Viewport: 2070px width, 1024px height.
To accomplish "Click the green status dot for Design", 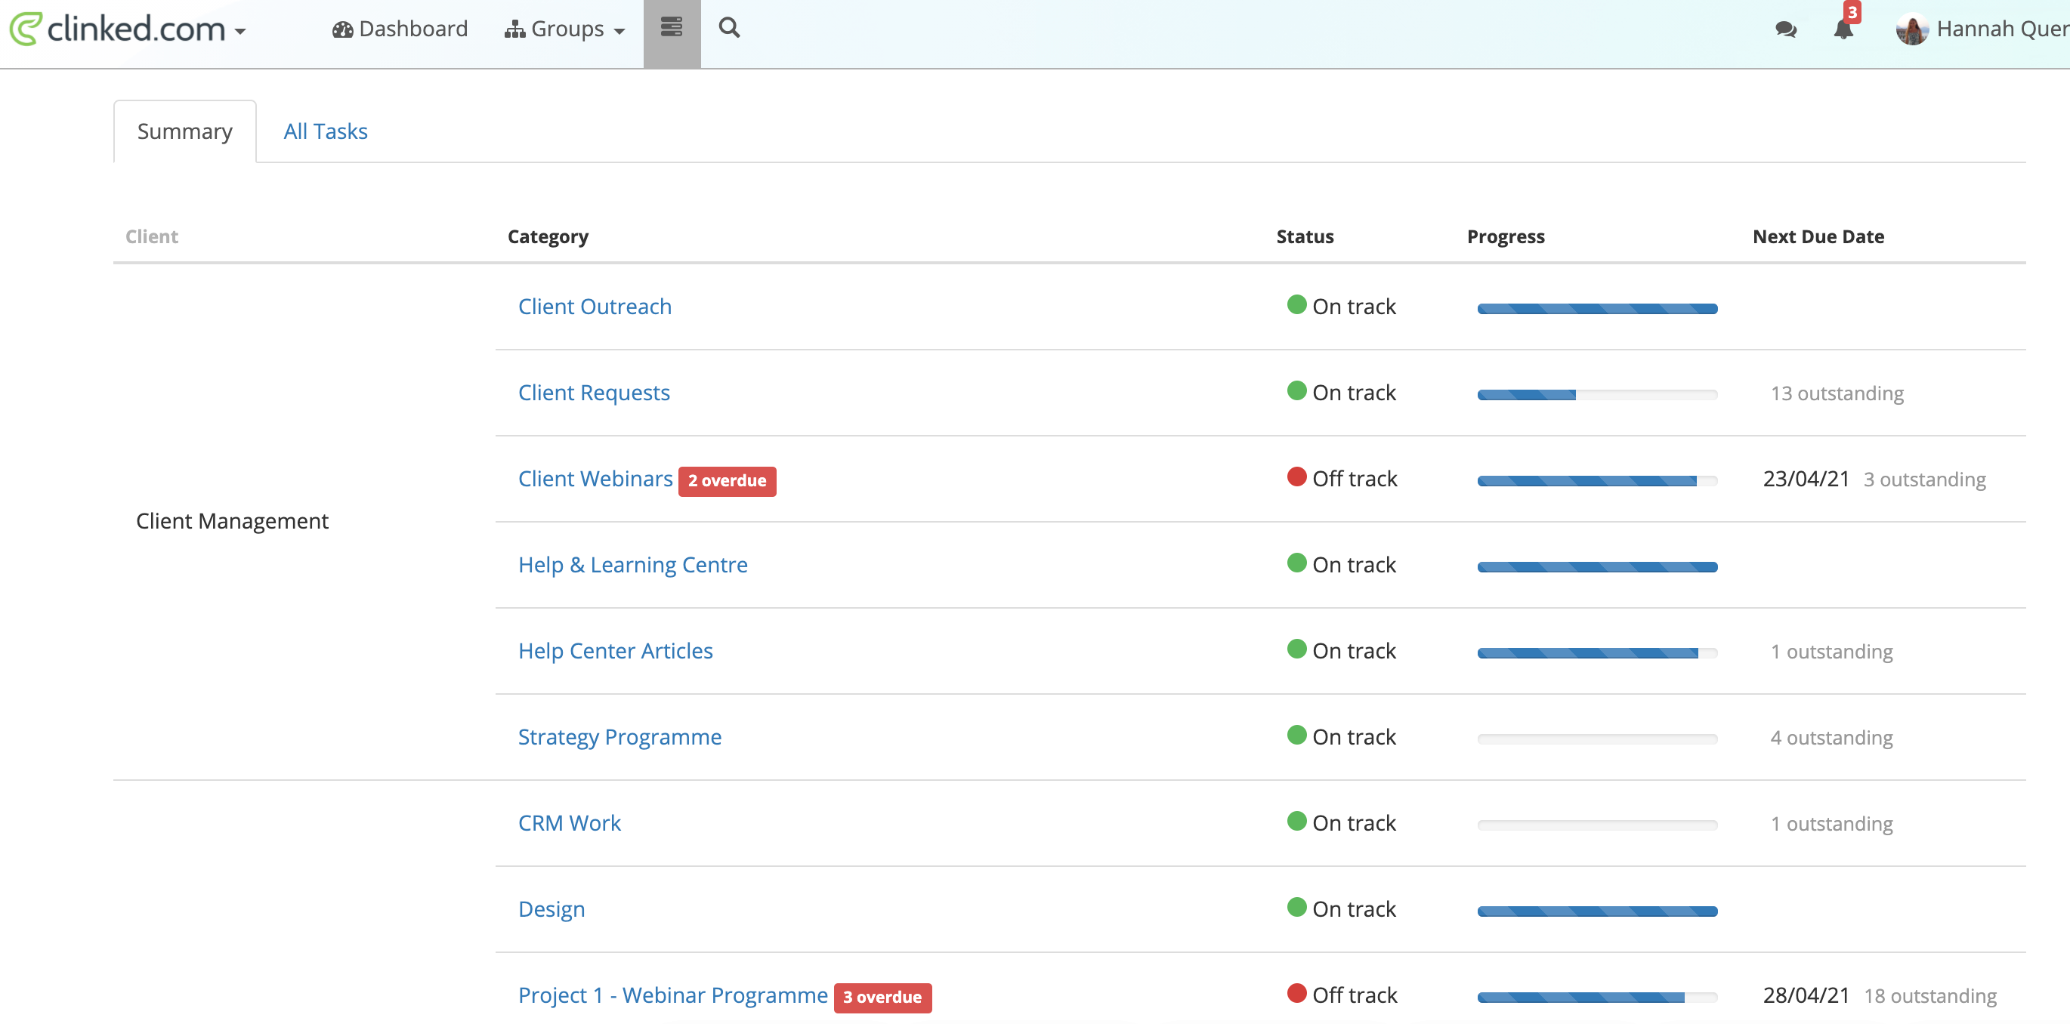I will [1296, 907].
